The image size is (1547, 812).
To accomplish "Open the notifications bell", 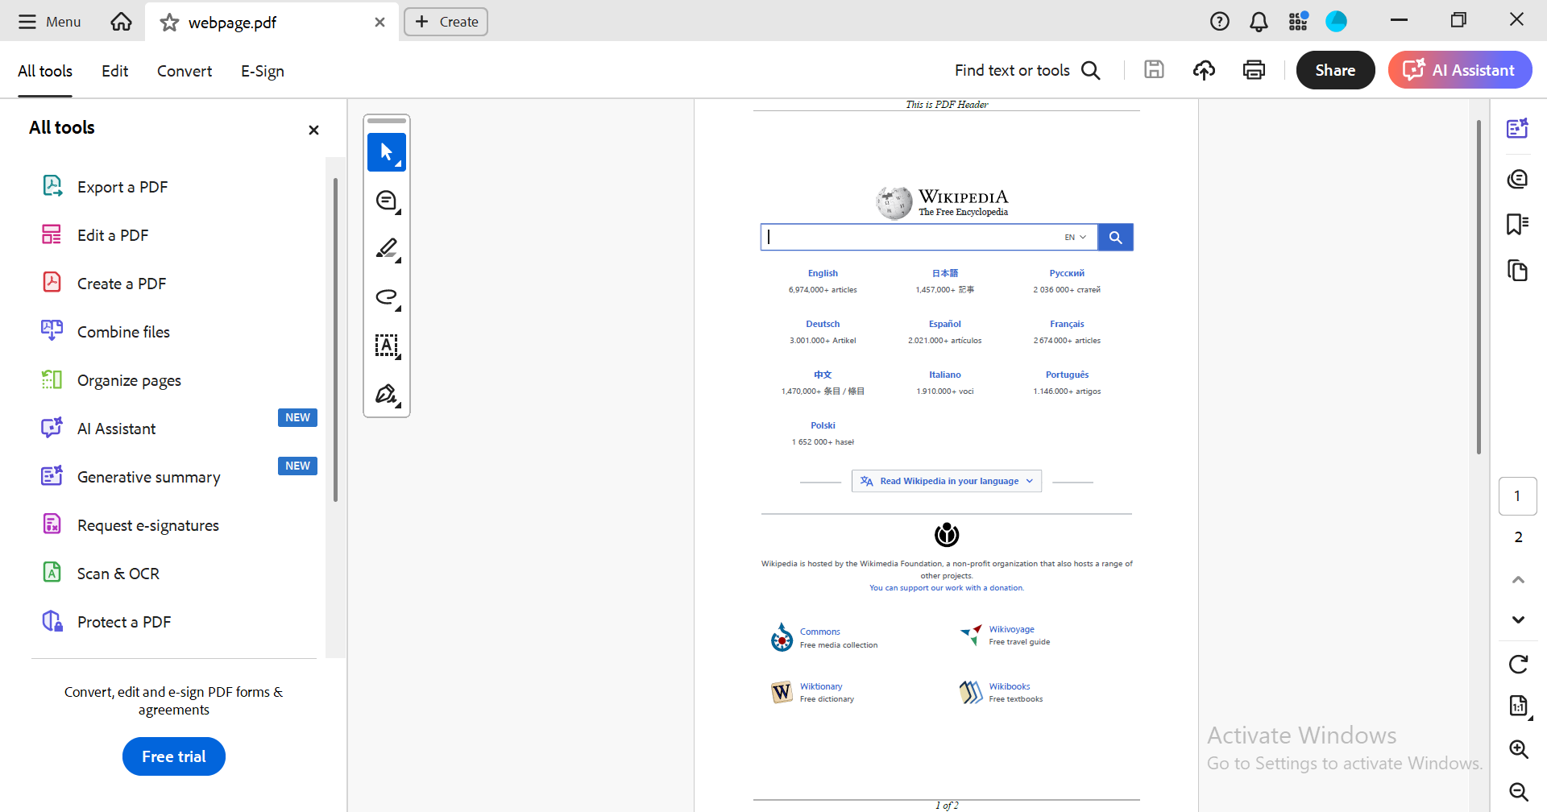I will 1259,22.
